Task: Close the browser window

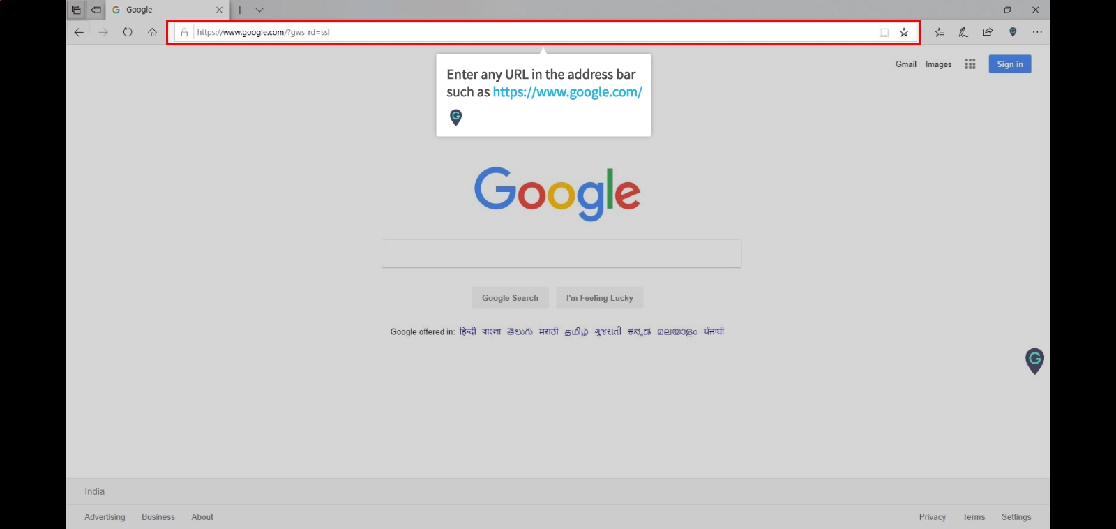Action: coord(1036,10)
